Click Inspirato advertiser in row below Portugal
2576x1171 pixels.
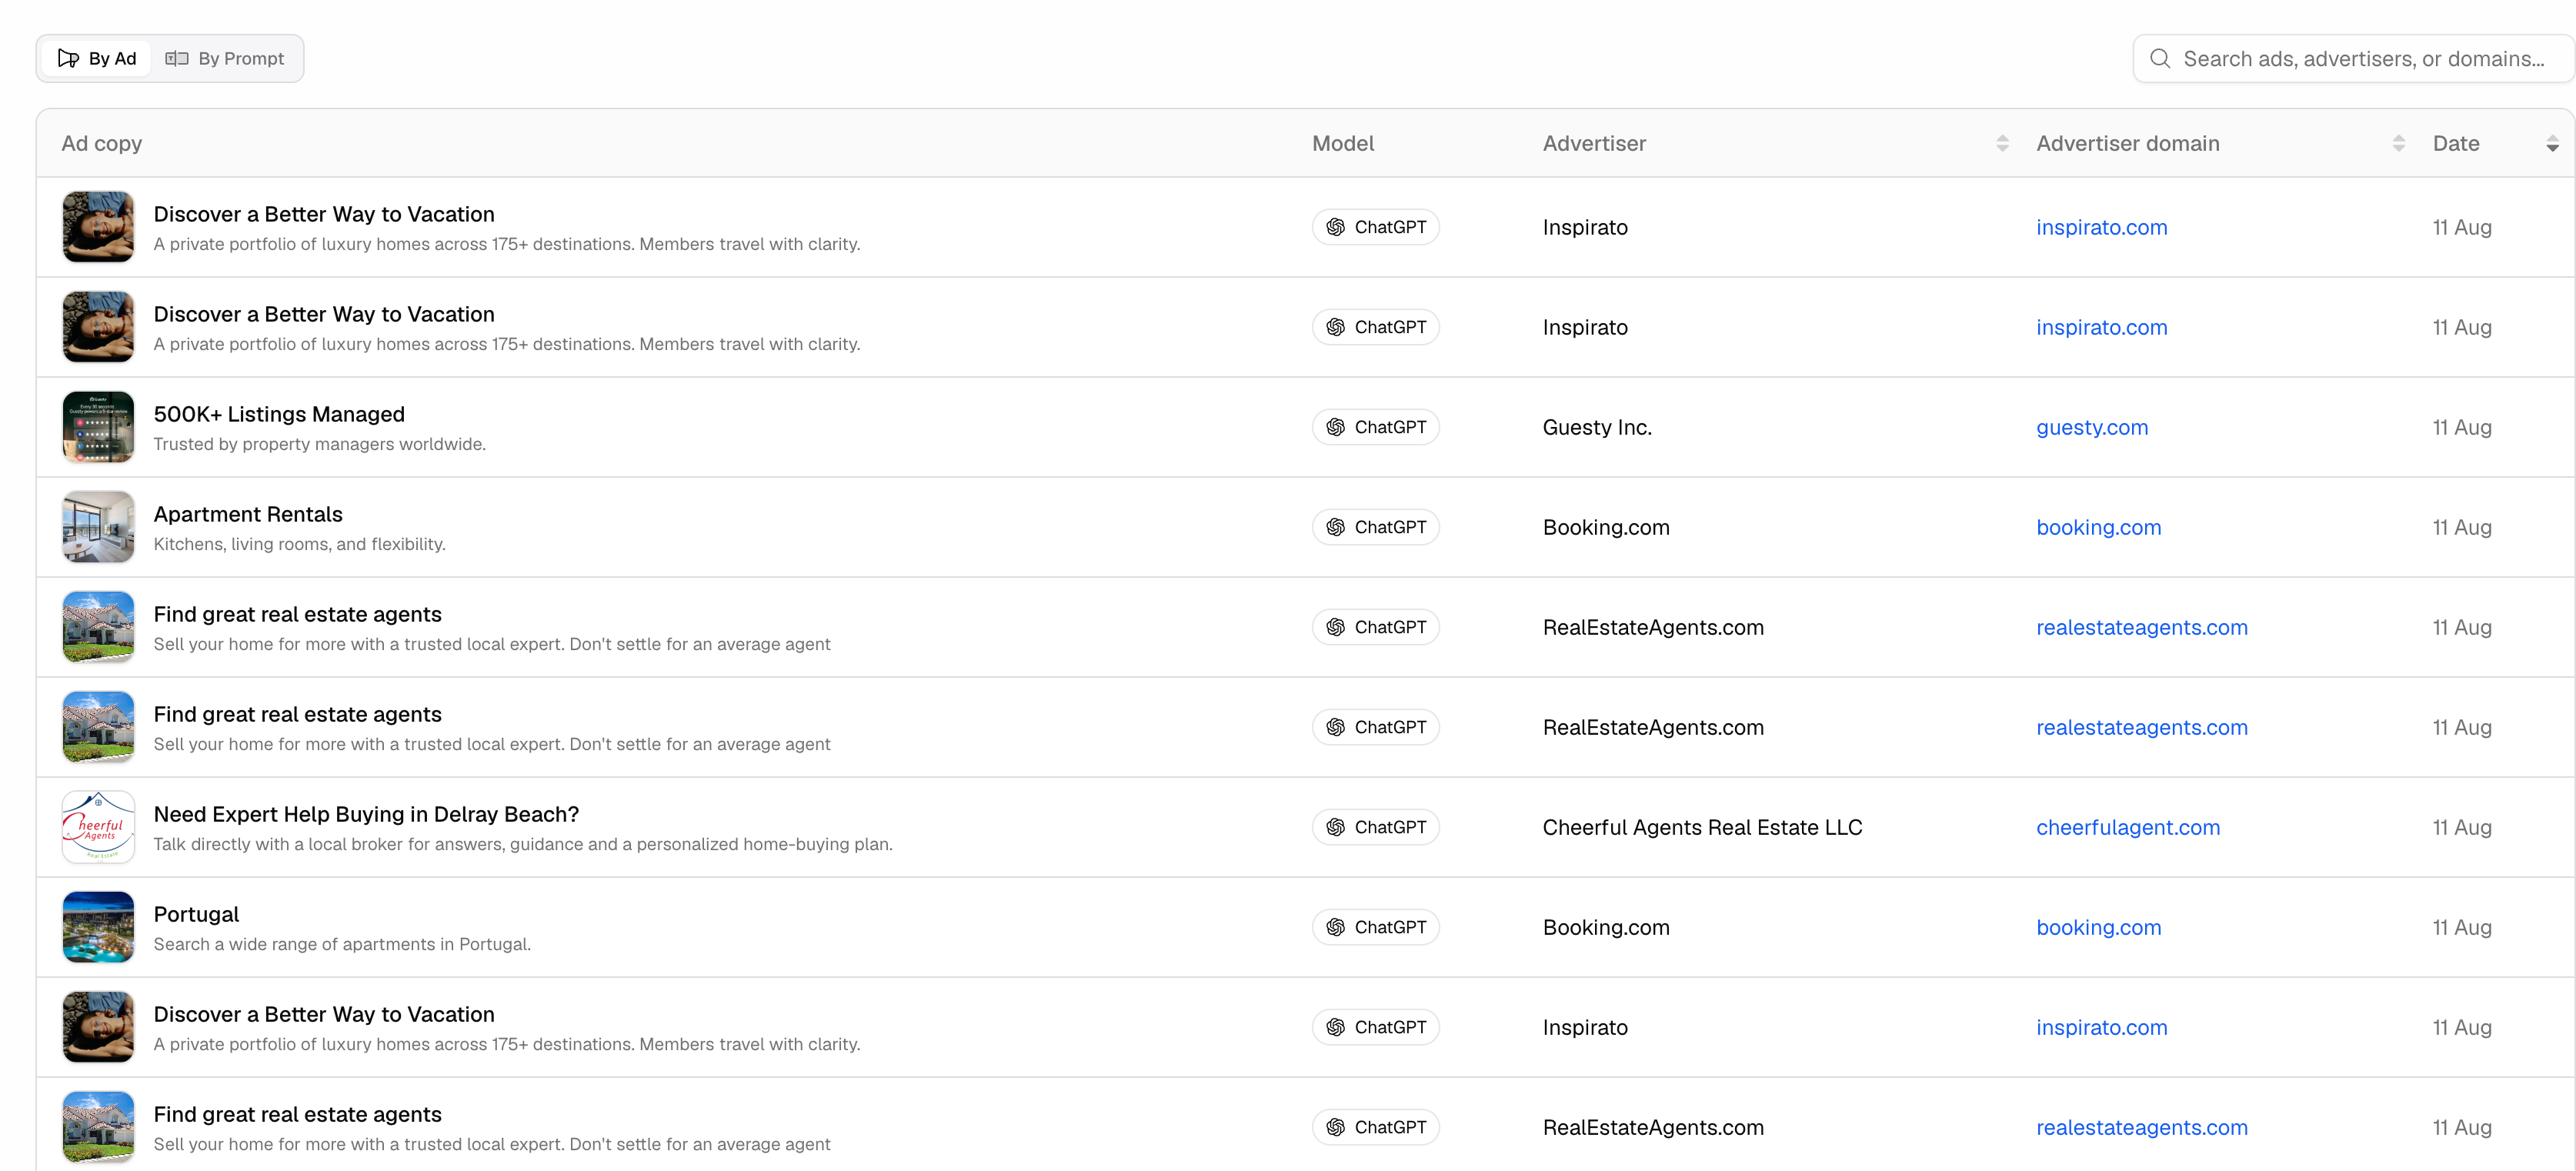1585,1027
